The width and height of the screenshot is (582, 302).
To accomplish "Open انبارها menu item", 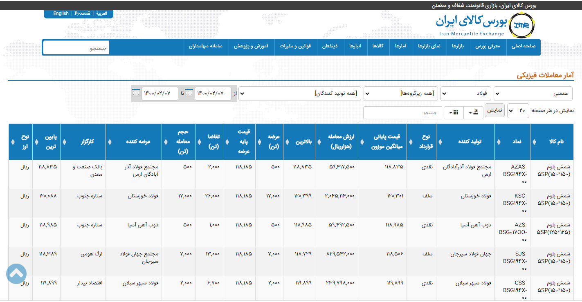I will [x=355, y=47].
